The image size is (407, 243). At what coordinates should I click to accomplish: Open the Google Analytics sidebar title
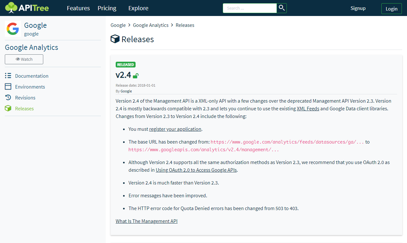click(31, 47)
